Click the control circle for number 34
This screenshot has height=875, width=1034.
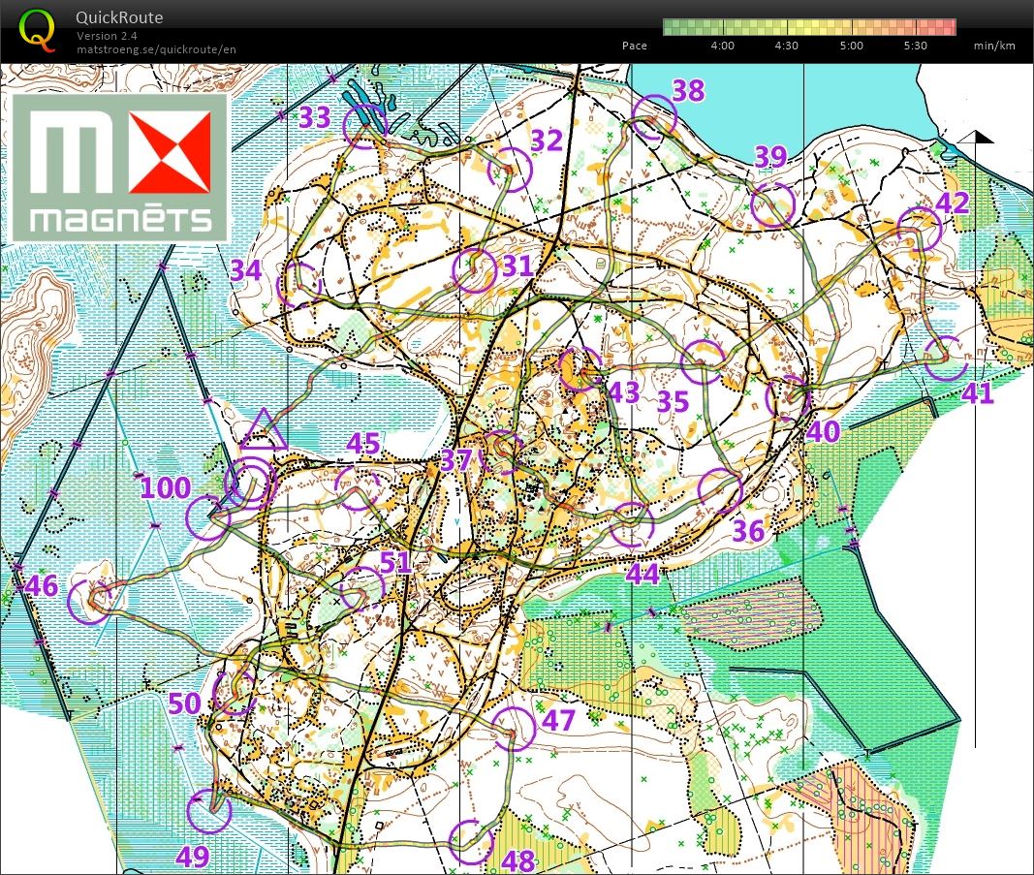pos(298,285)
